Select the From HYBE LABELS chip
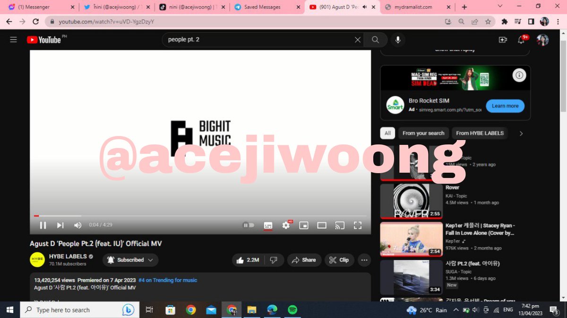Viewport: 567px width, 318px height. [480, 134]
